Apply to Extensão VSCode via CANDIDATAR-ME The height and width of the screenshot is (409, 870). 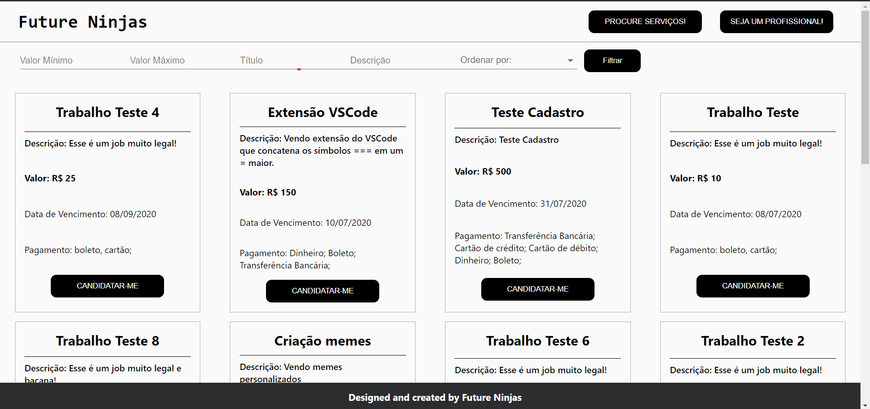[323, 291]
